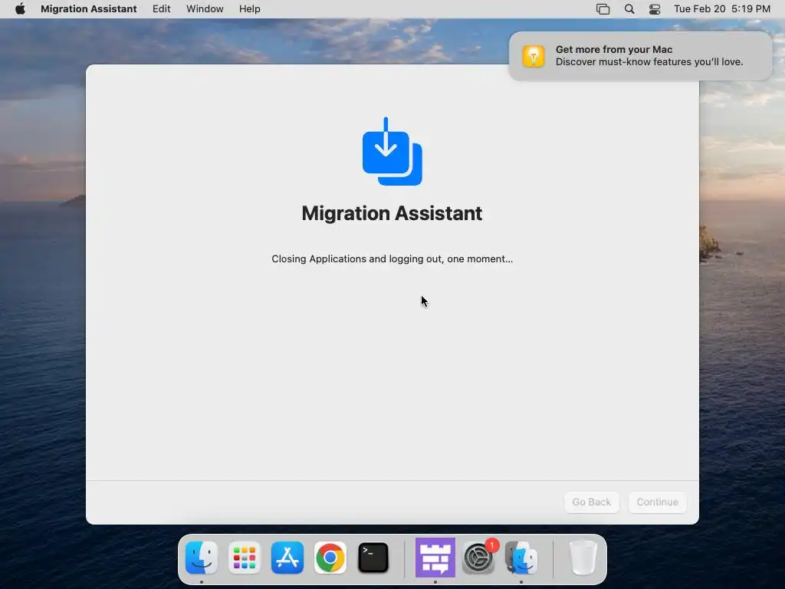Open Control Center from menu bar
The image size is (785, 589).
655,9
